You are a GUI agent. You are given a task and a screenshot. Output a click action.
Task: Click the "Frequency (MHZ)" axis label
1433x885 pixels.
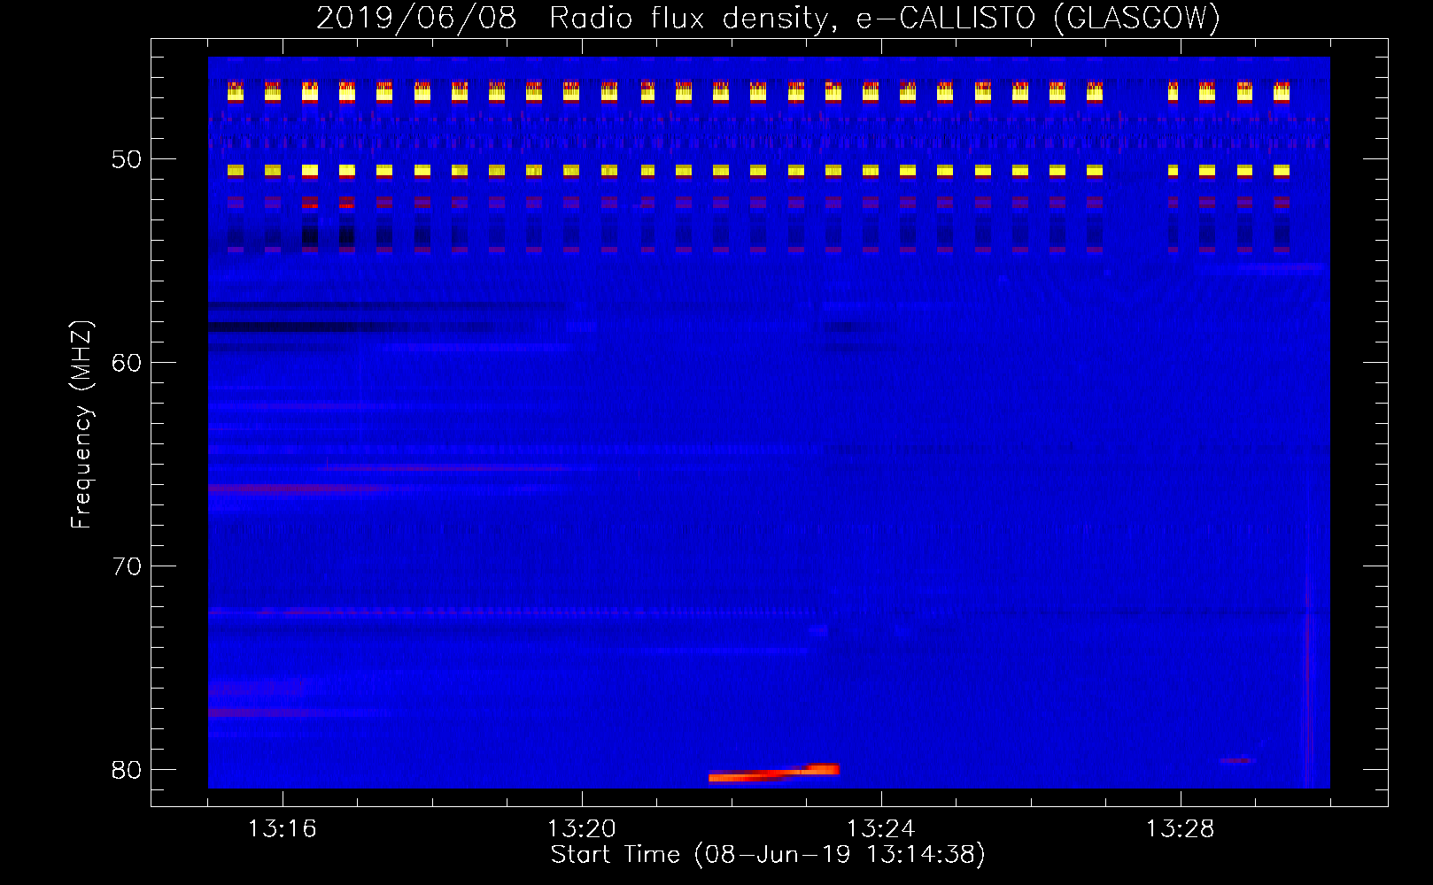pyautogui.click(x=81, y=424)
